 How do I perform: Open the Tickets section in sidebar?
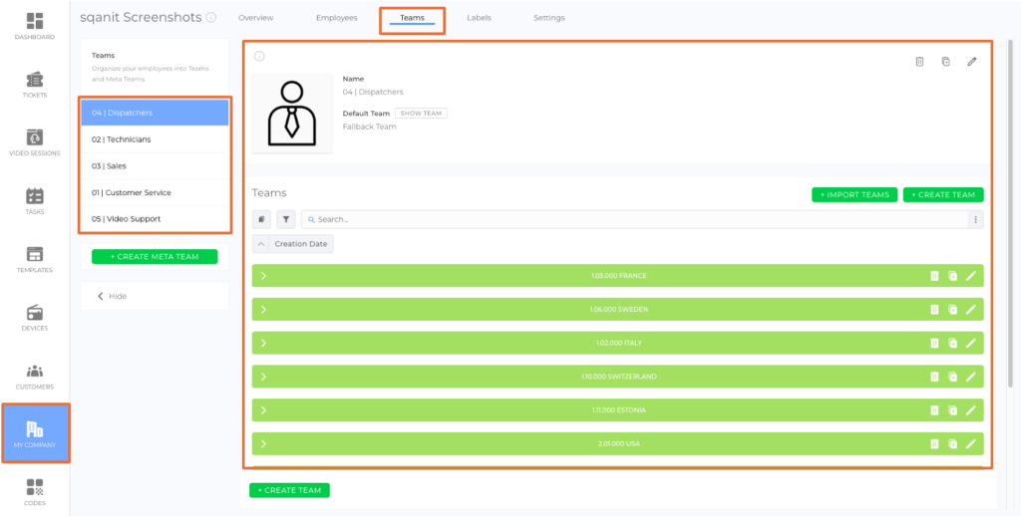tap(35, 84)
